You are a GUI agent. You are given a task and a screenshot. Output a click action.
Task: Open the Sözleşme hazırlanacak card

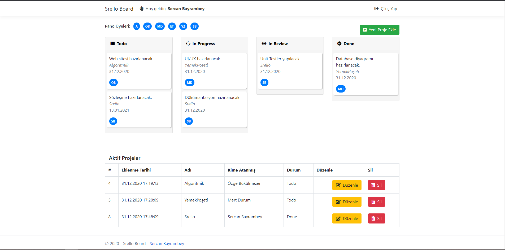point(139,109)
